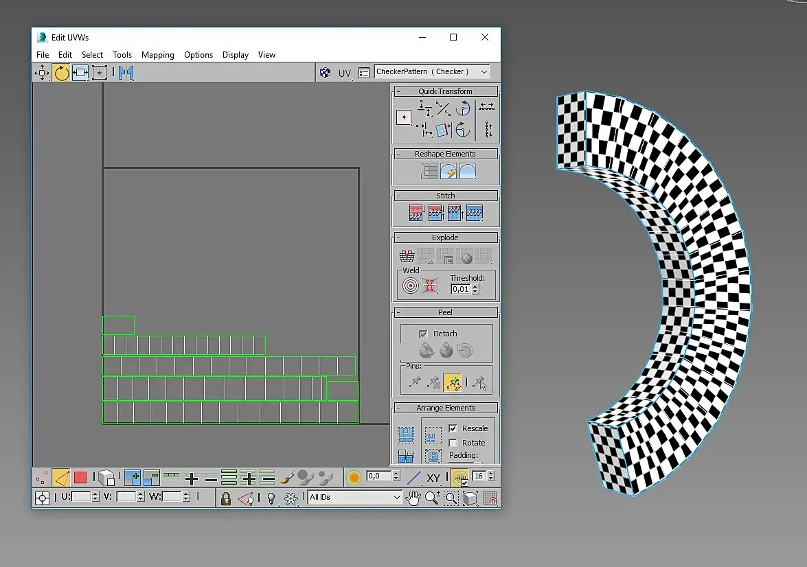Click the UV plane view button
The height and width of the screenshot is (567, 807).
tap(344, 73)
